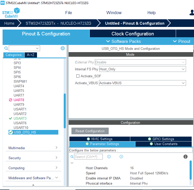
Task: Select UART4 in the peripheral list
Action: [19, 86]
